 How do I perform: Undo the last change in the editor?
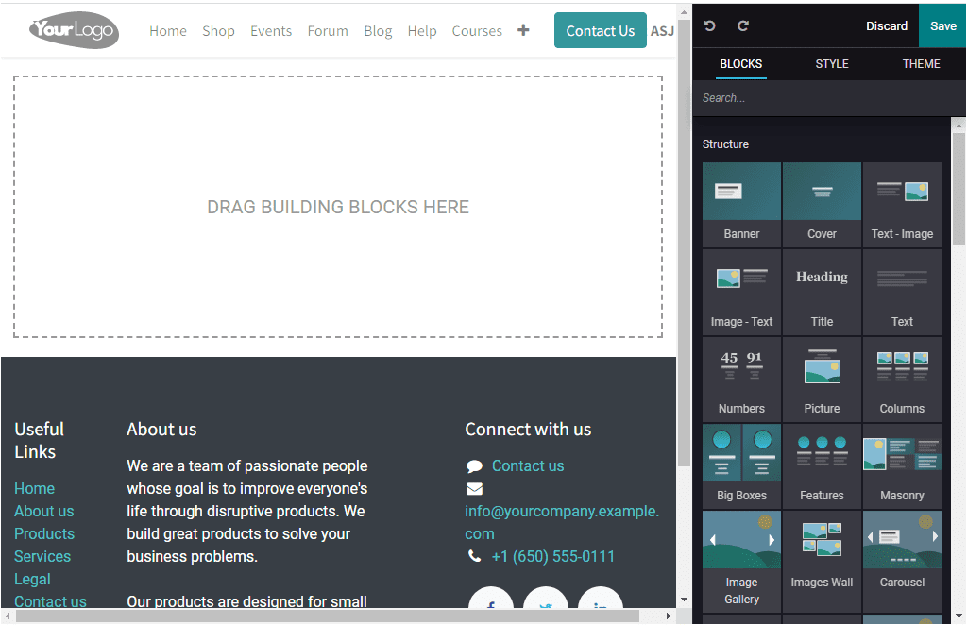pos(709,25)
